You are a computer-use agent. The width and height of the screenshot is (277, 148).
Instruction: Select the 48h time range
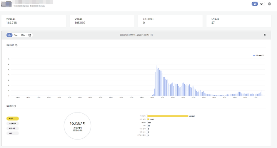(x=10, y=35)
